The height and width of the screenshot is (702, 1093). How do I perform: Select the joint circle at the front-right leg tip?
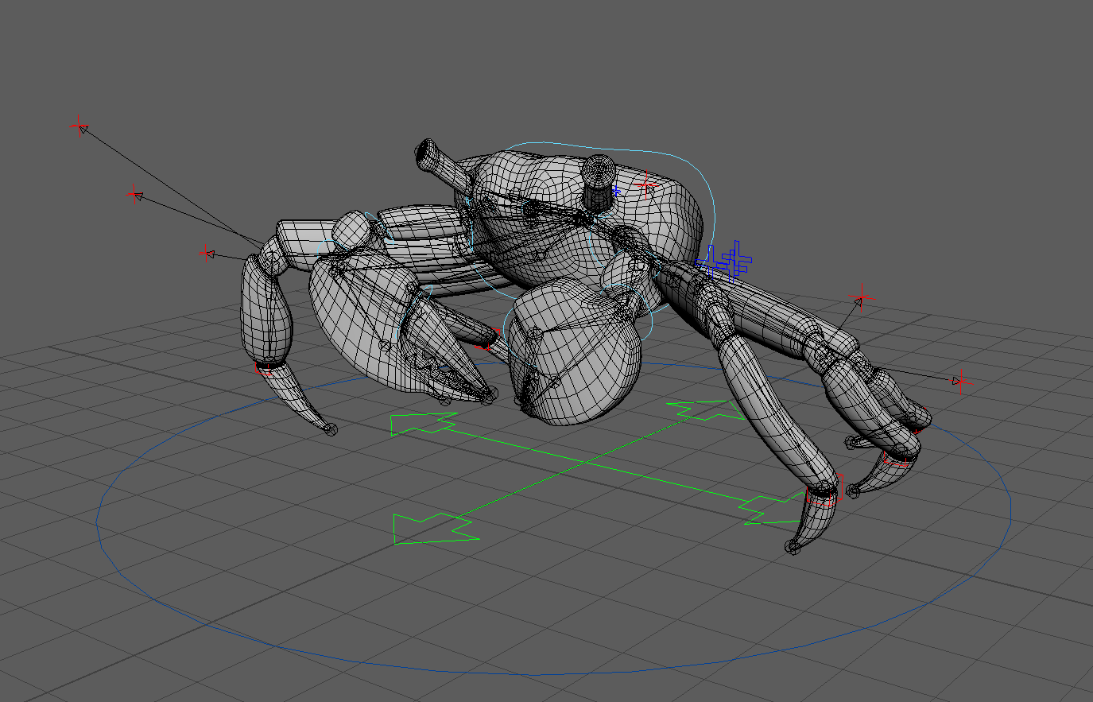[x=793, y=547]
